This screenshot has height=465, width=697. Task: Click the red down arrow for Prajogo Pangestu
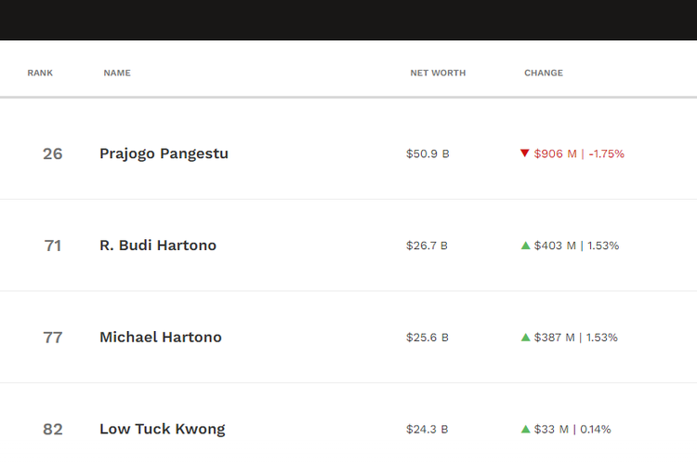[524, 153]
